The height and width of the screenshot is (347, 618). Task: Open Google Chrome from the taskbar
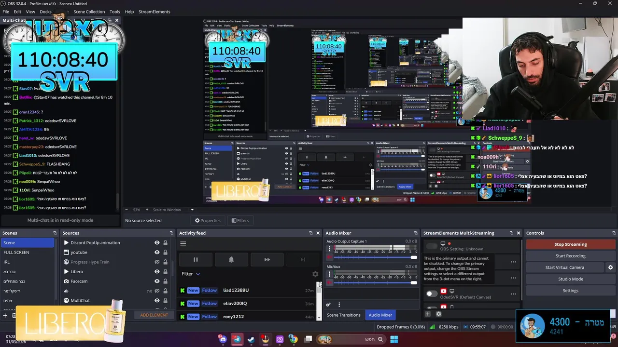pyautogui.click(x=293, y=339)
